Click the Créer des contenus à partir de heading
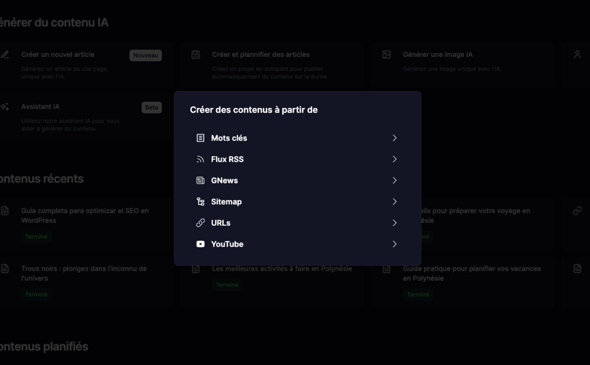The height and width of the screenshot is (365, 590). click(254, 110)
